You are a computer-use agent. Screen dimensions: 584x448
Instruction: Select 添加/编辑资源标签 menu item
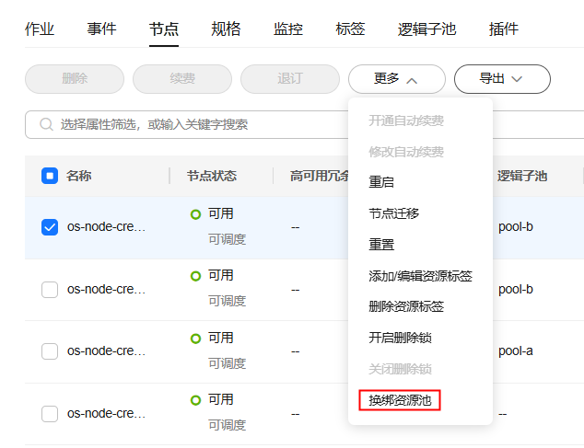pos(420,276)
